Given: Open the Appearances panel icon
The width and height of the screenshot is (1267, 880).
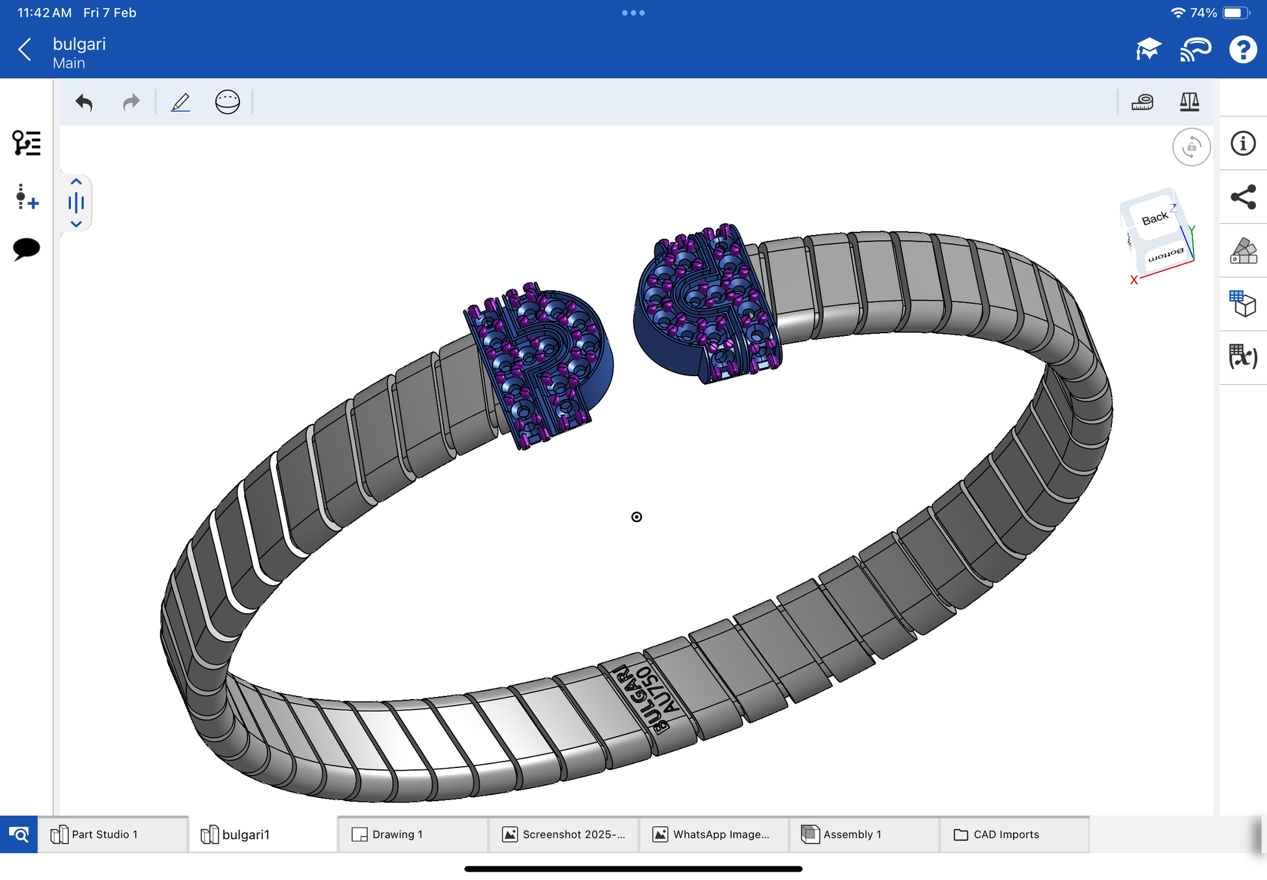Looking at the screenshot, I should 1243,251.
